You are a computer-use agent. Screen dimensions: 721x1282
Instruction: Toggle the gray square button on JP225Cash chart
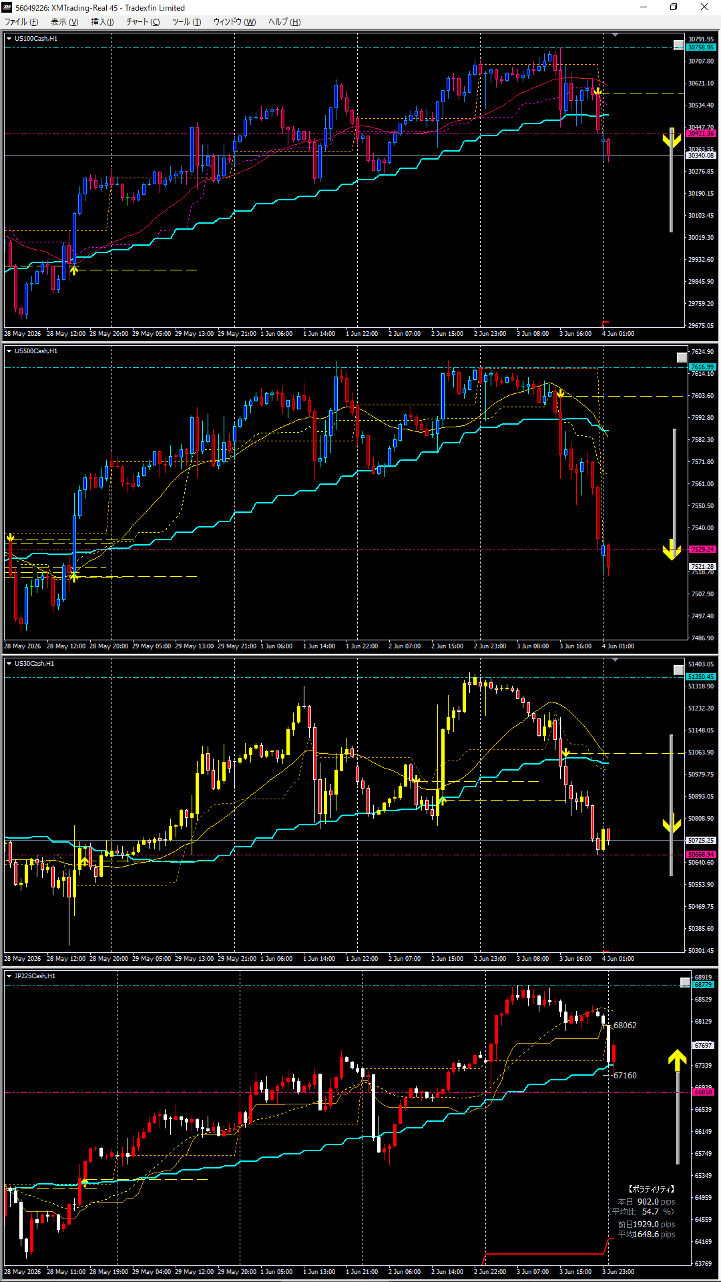click(685, 982)
